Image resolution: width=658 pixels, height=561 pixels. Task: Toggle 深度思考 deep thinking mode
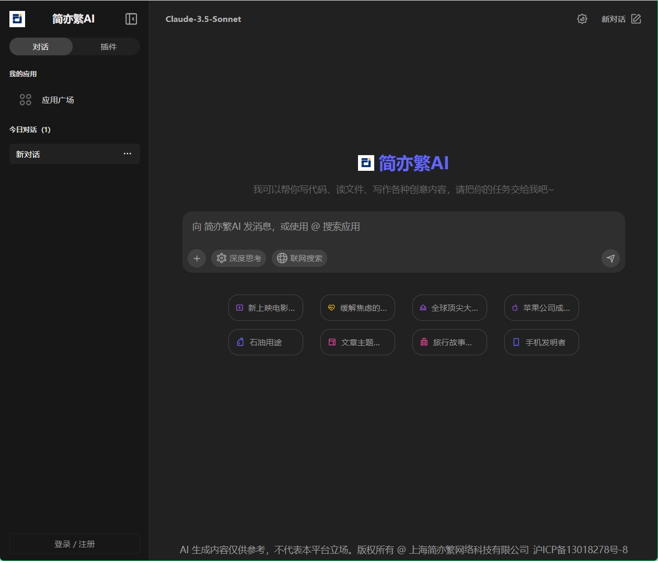coord(238,258)
